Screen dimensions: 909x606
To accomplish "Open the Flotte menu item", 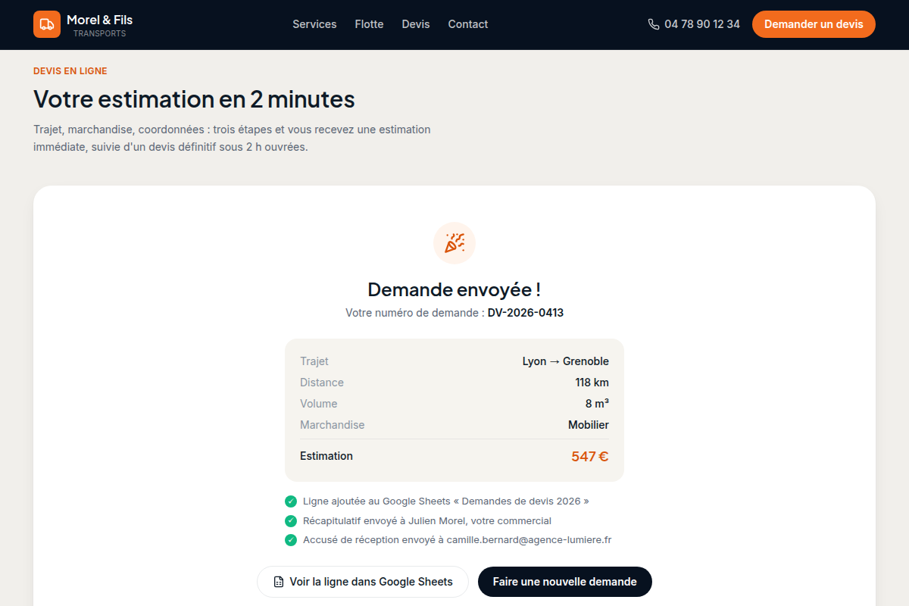I will pos(369,24).
